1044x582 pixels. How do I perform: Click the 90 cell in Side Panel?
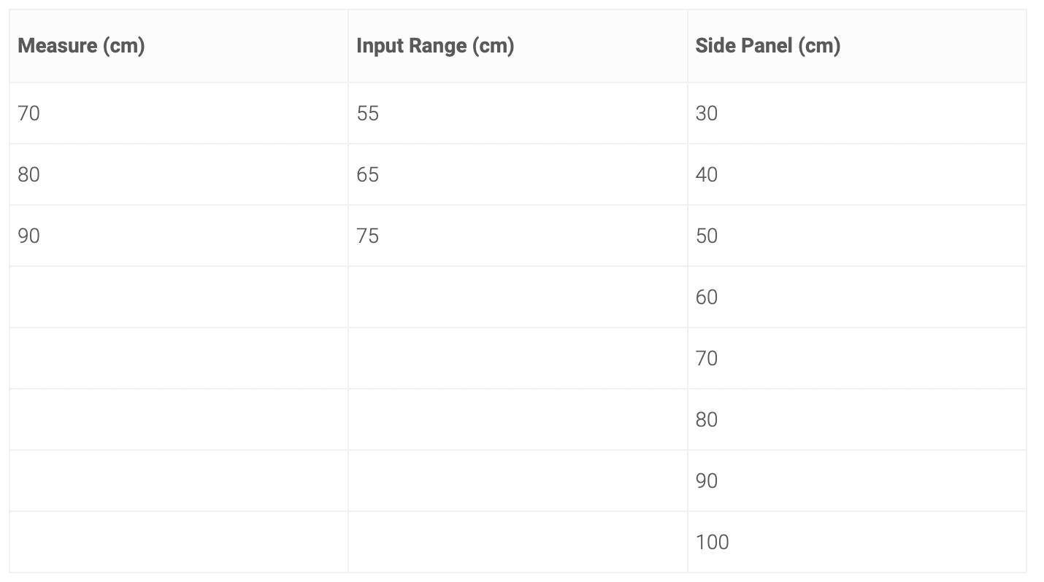tap(856, 481)
